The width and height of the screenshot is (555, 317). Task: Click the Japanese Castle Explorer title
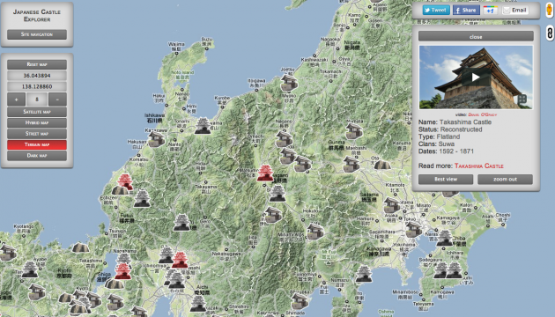click(37, 16)
